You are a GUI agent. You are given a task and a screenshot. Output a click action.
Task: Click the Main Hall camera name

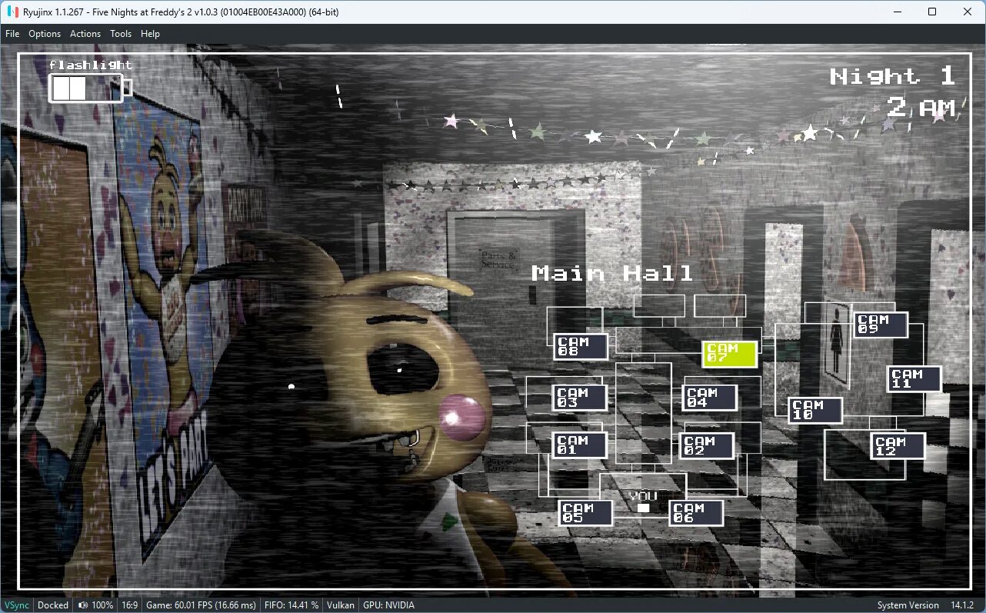[612, 273]
